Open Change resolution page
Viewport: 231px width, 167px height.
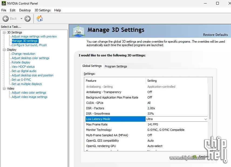(23, 54)
